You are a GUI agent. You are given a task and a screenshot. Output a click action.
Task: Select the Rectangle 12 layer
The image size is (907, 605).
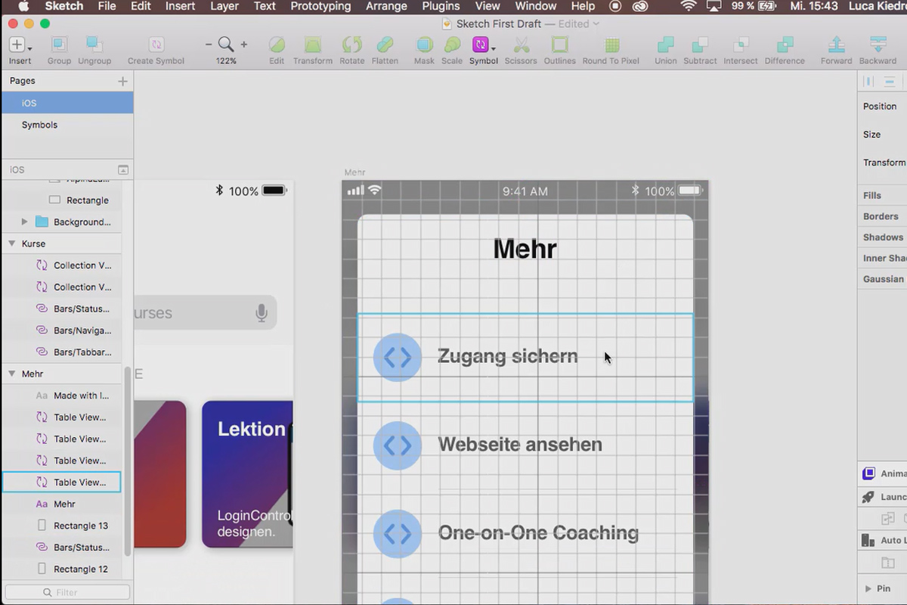pos(61,569)
